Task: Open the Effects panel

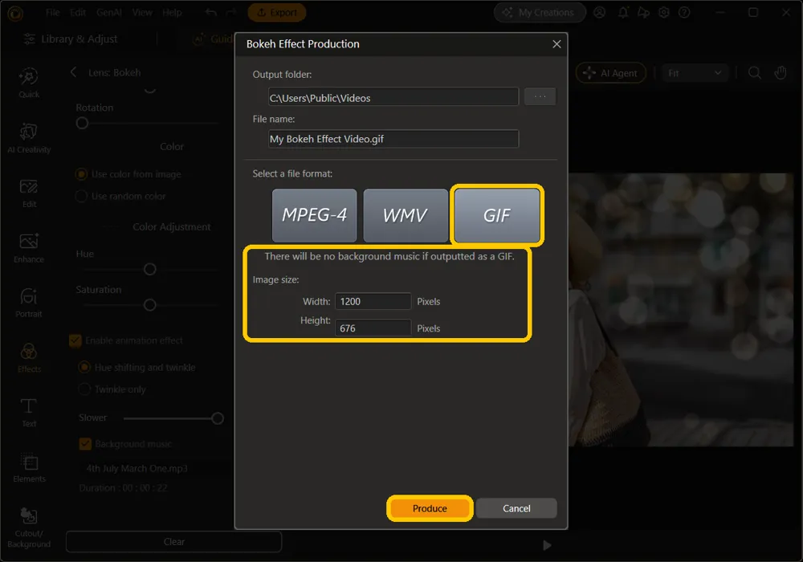Action: point(29,358)
